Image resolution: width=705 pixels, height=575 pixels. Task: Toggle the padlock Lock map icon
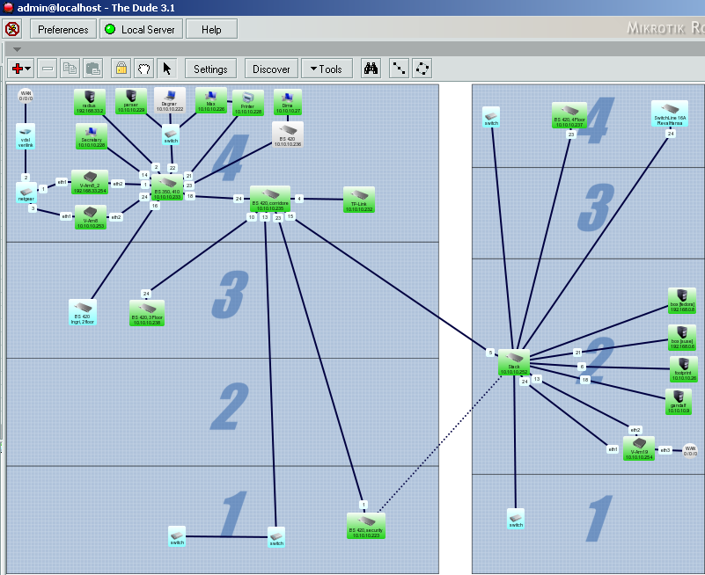(x=121, y=69)
